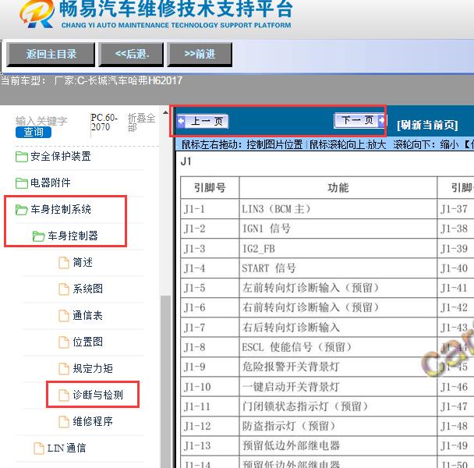Image resolution: width=474 pixels, height=468 pixels.
Task: Click PC.60-2070 text in sidebar
Action: [104, 122]
